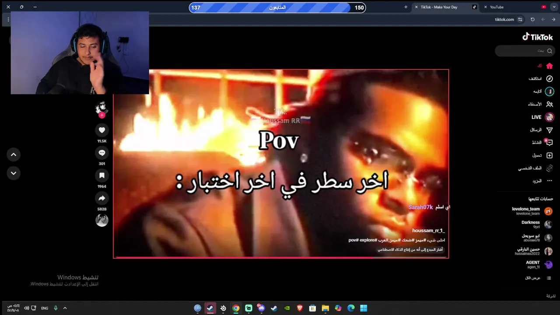Viewport: 560px width, 315px height.
Task: Go to next video with down arrow
Action: 14,173
